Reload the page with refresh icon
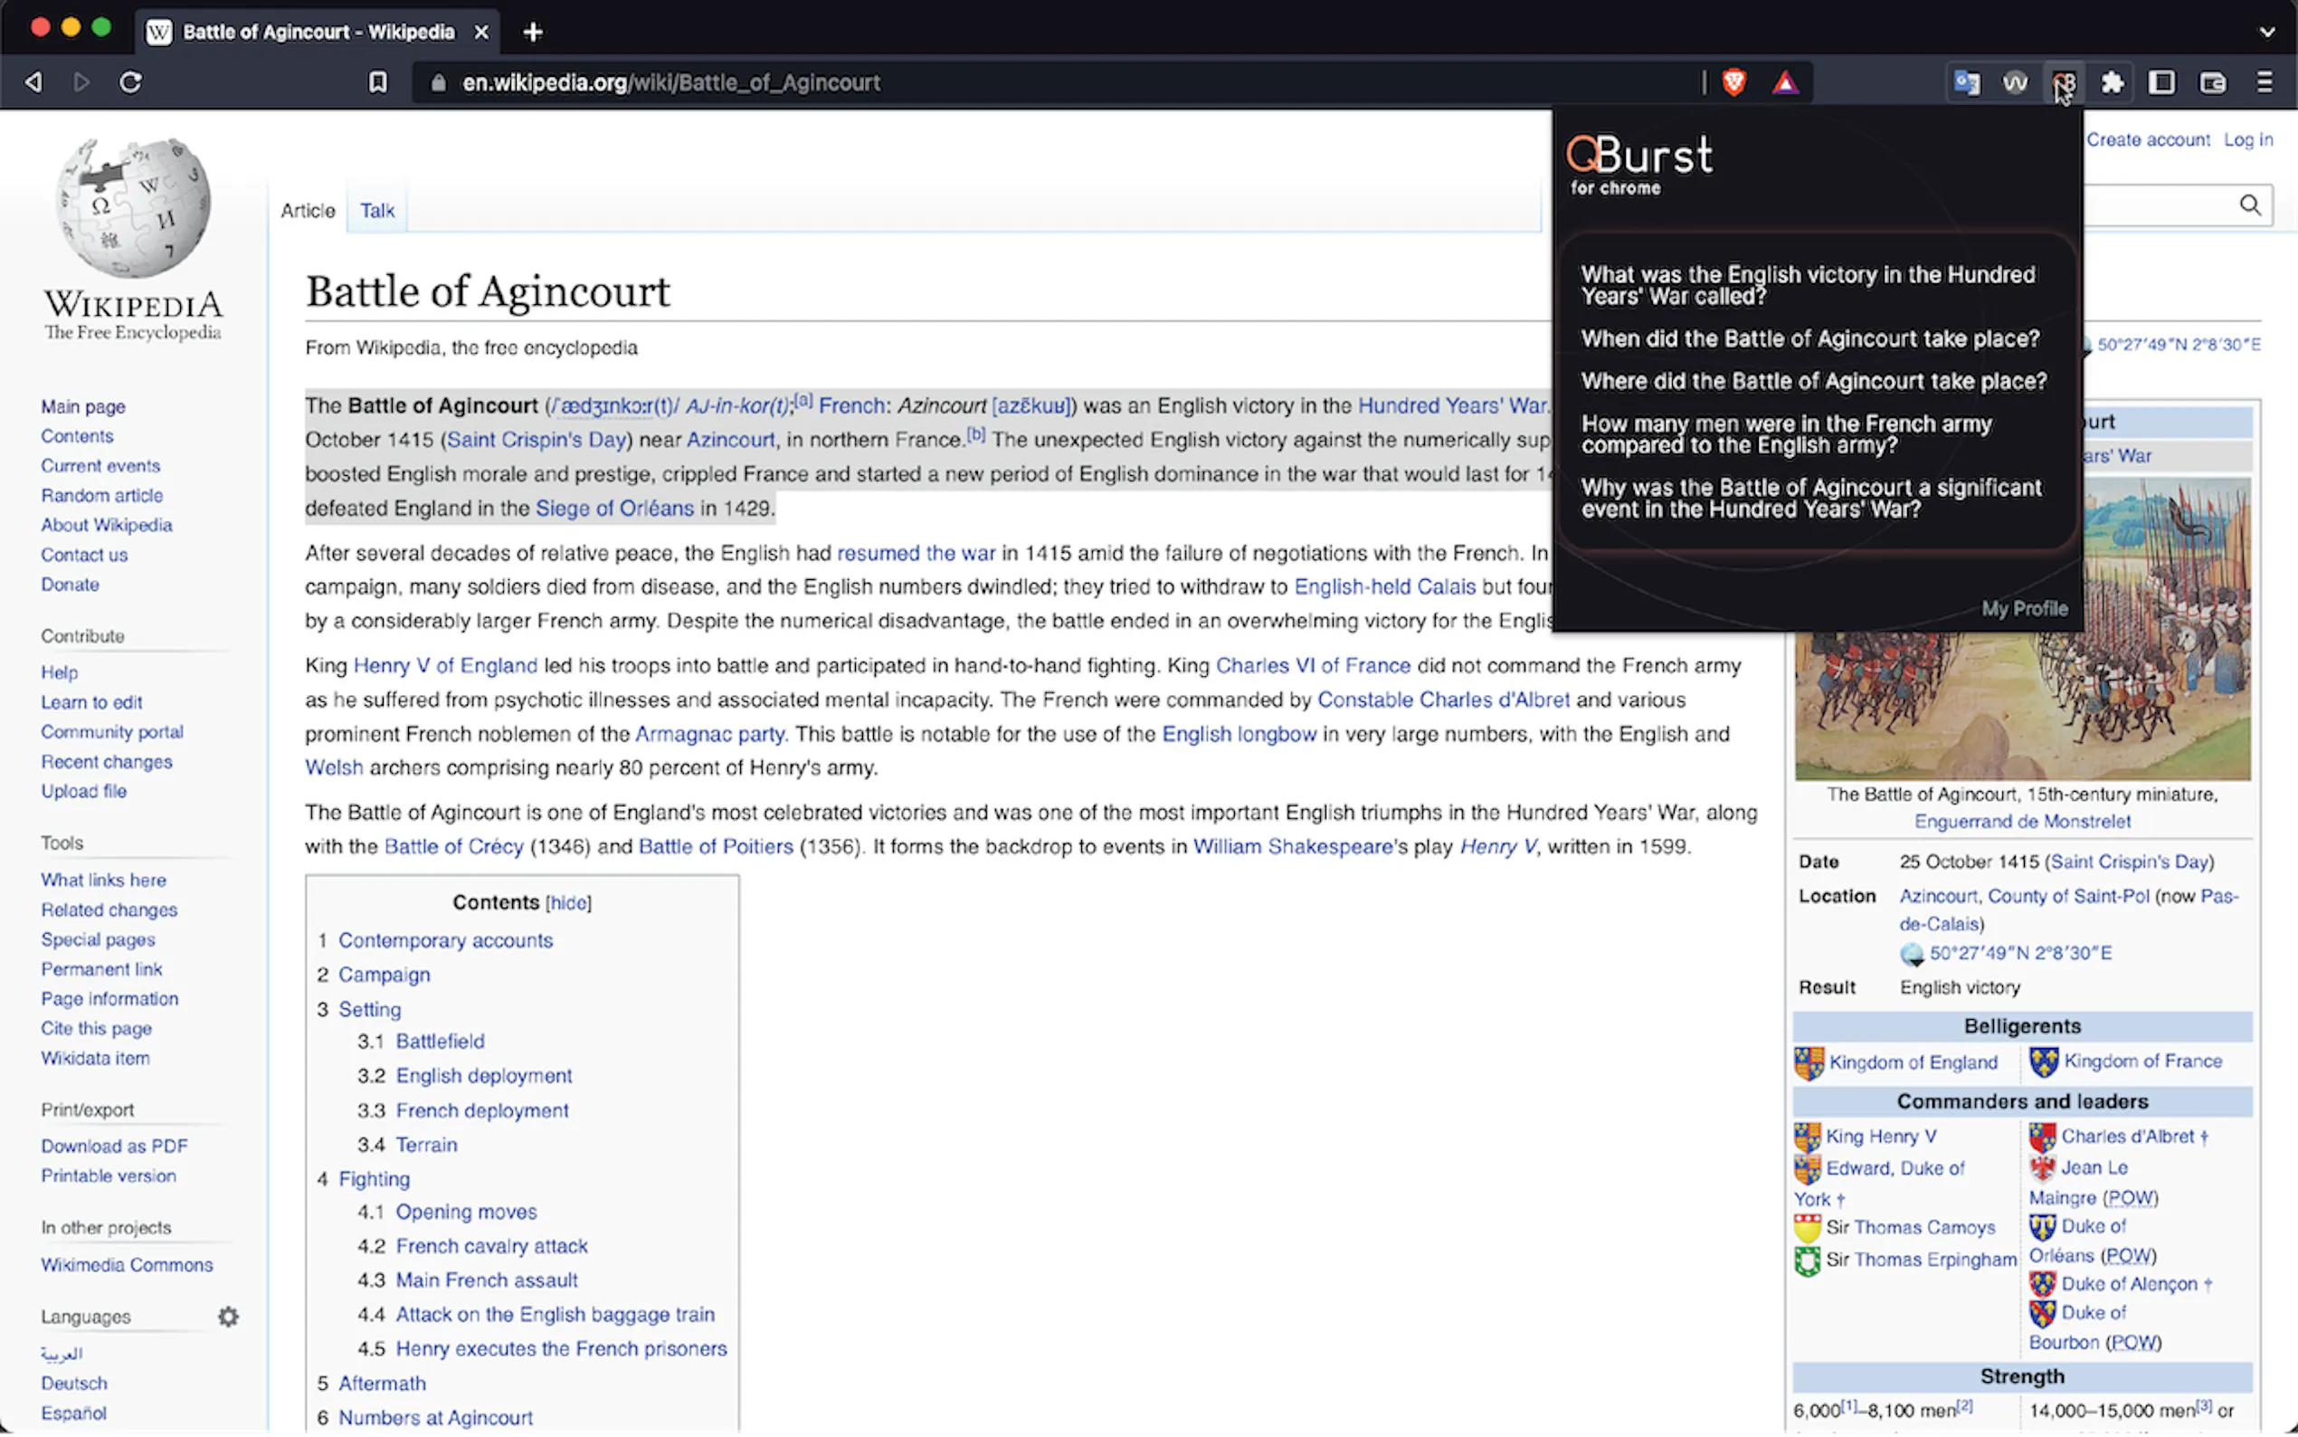Image resolution: width=2298 pixels, height=1437 pixels. pyautogui.click(x=131, y=82)
